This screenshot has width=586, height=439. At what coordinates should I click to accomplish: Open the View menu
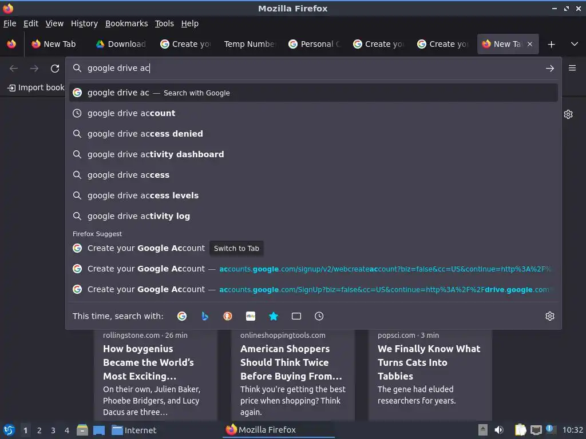tap(54, 23)
